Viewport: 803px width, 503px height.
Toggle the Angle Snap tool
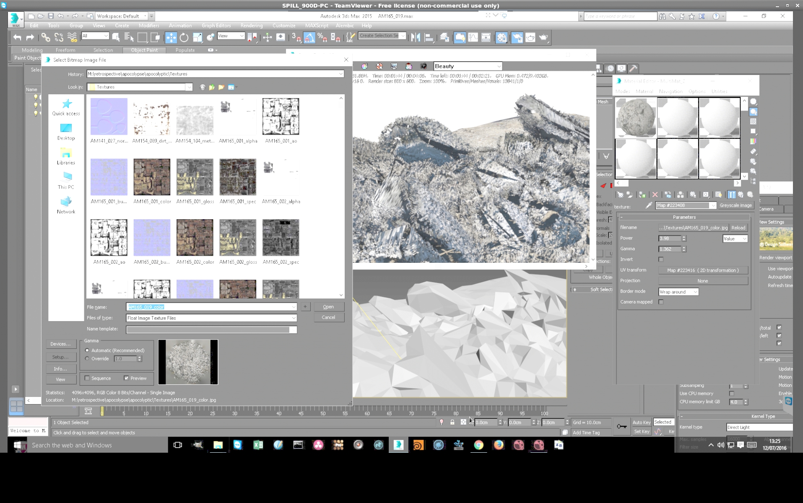[309, 38]
